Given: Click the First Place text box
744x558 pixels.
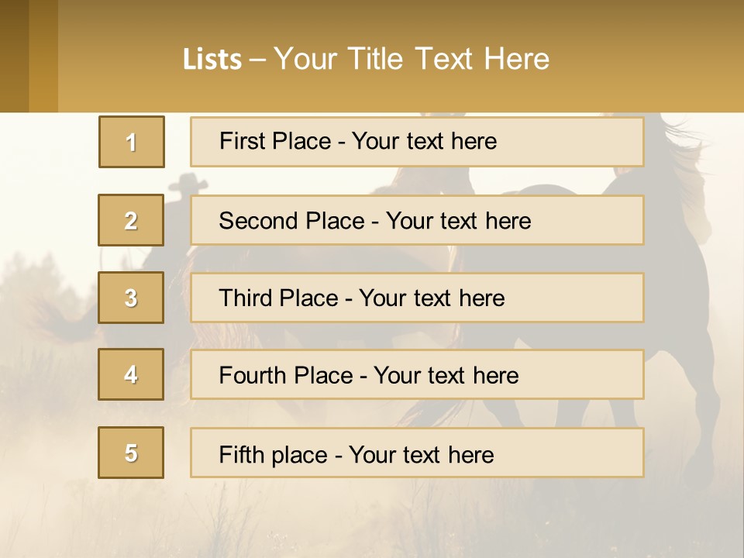Looking at the screenshot, I should [x=417, y=142].
